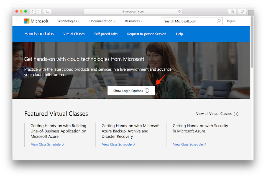Select Self-paced Labs in the navigation
Screen dimensions: 266x178
[106, 34]
